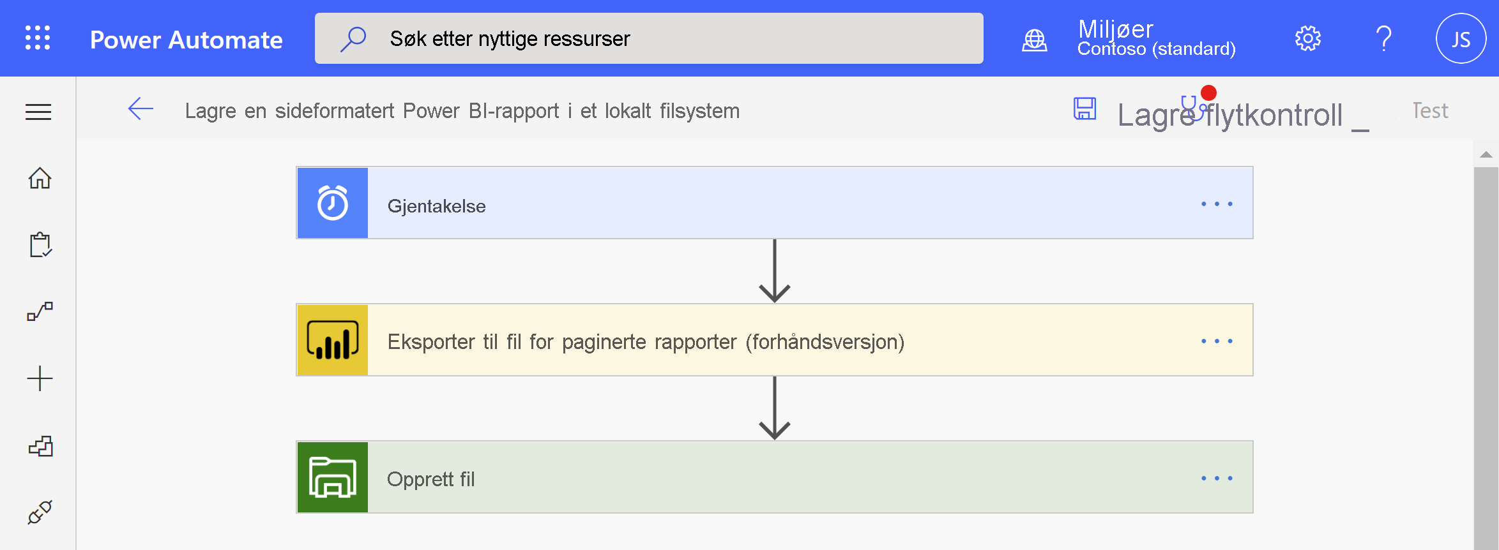Expand the Opprett fil step

[775, 477]
